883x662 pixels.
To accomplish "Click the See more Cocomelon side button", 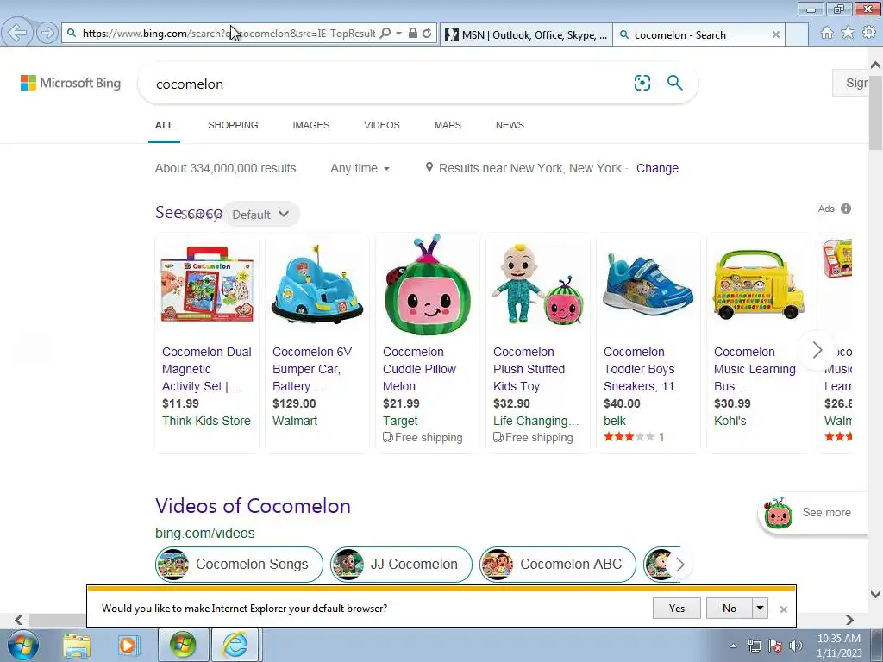I will click(814, 512).
